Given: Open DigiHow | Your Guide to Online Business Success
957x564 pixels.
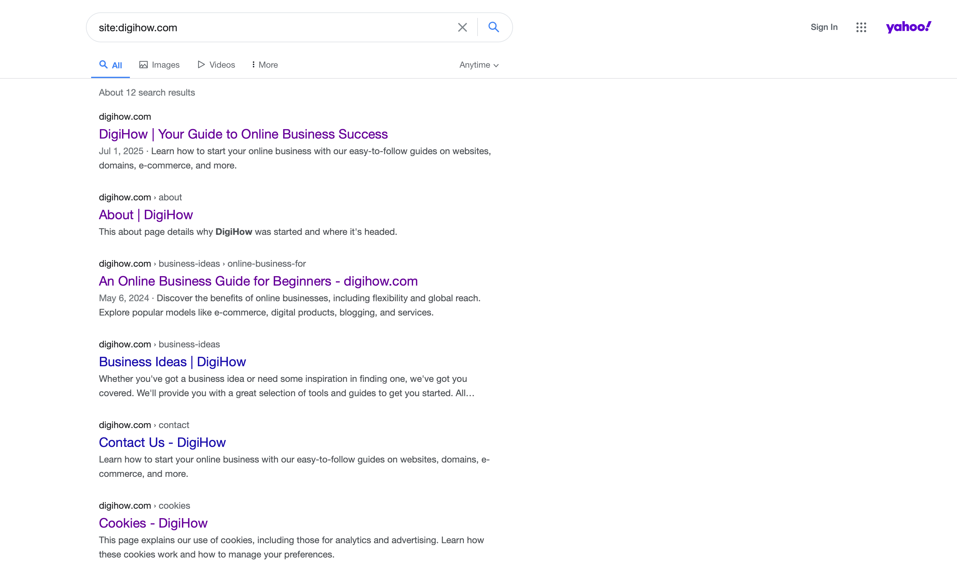Looking at the screenshot, I should pos(243,134).
